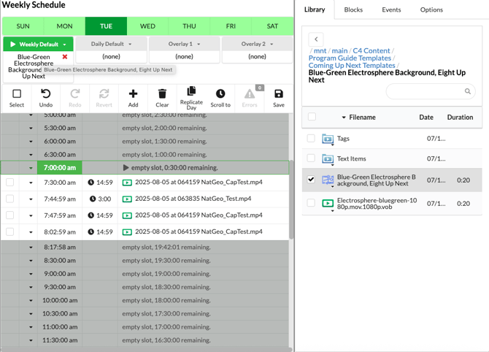Open the main breadcrumb link
The height and width of the screenshot is (352, 489).
(339, 51)
